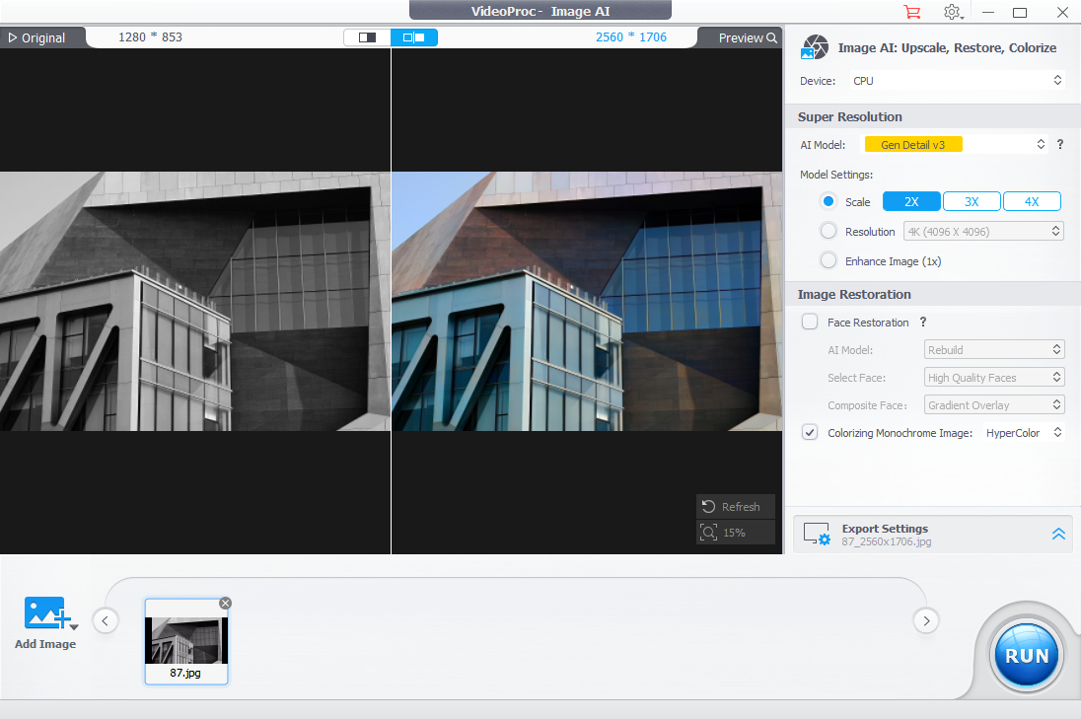Expand the Export Settings chevron
Screen dimensions: 1081x719
[1058, 535]
